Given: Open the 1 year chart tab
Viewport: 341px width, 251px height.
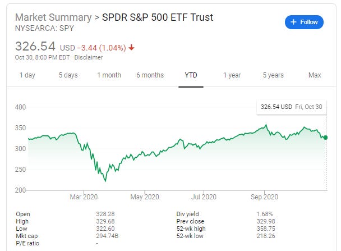Looking at the screenshot, I should (232, 75).
